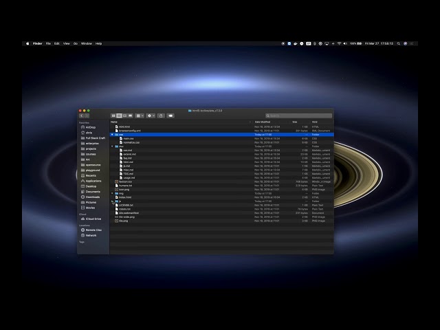The width and height of the screenshot is (440, 330).
Task: Switch Finder to column view
Action: click(124, 115)
